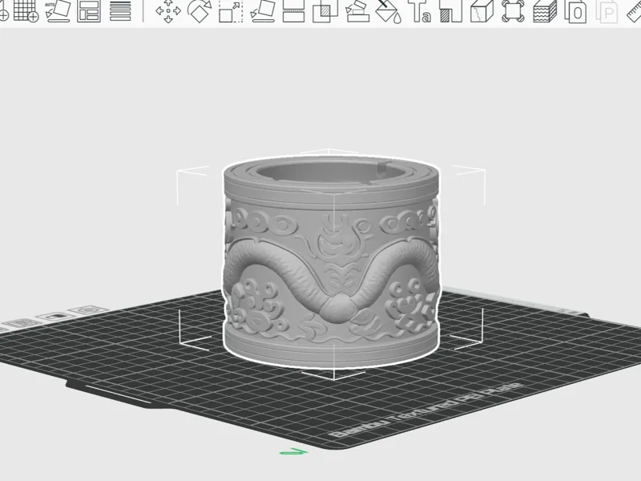The width and height of the screenshot is (641, 481).
Task: Select the Scale tool
Action: (231, 10)
